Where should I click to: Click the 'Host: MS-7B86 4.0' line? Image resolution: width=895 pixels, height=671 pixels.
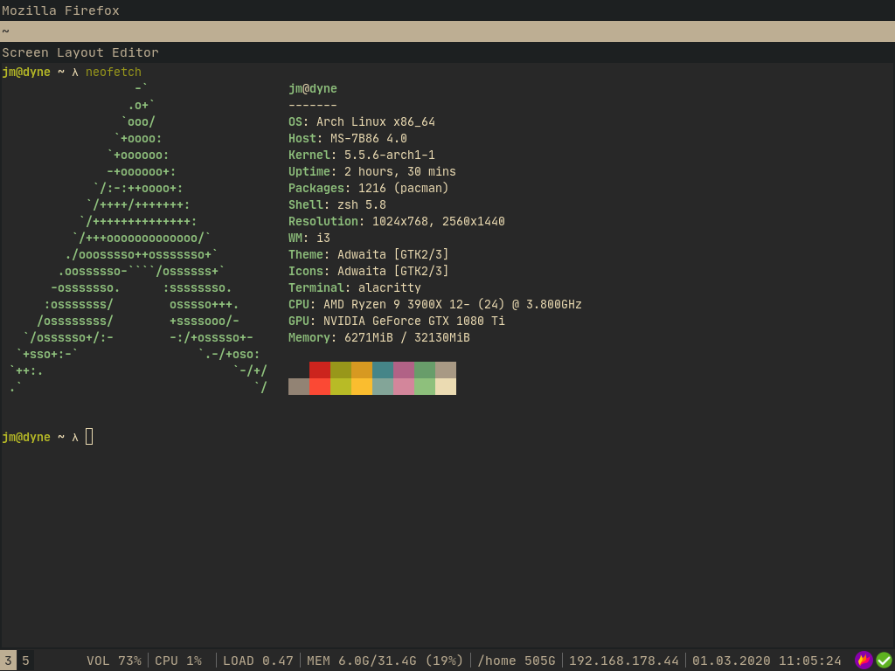348,138
